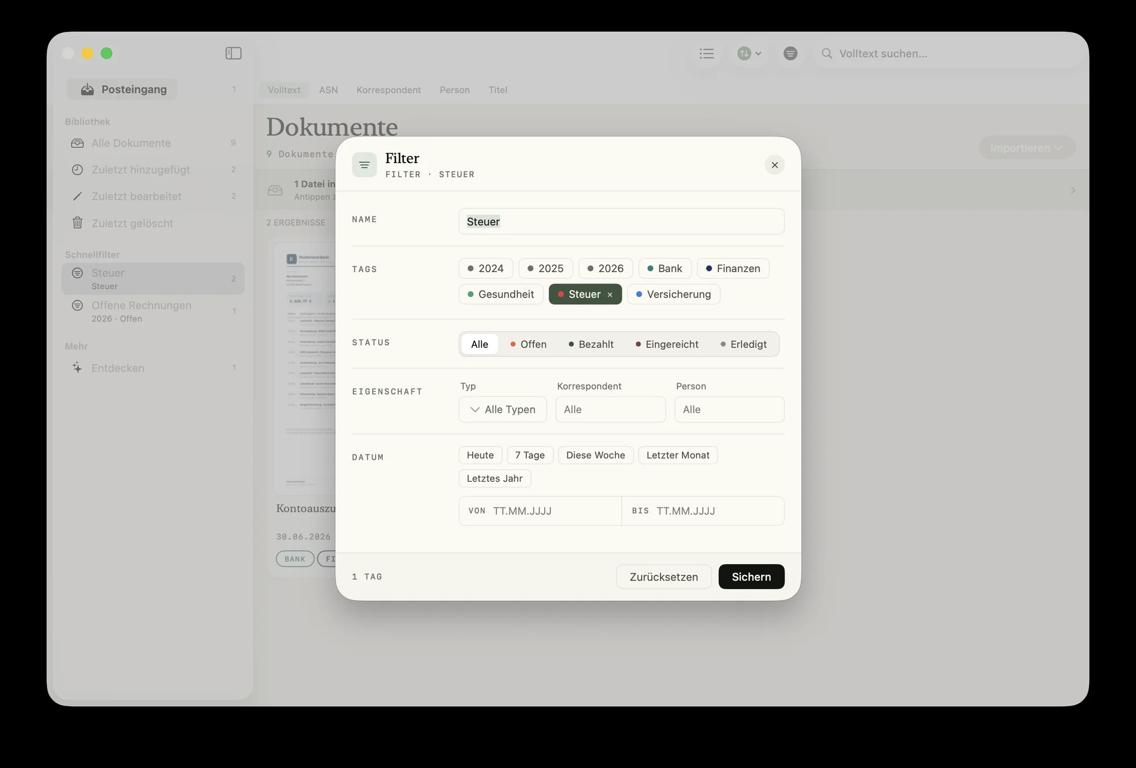The width and height of the screenshot is (1136, 768).
Task: Toggle the Finanzen tag
Action: click(x=733, y=268)
